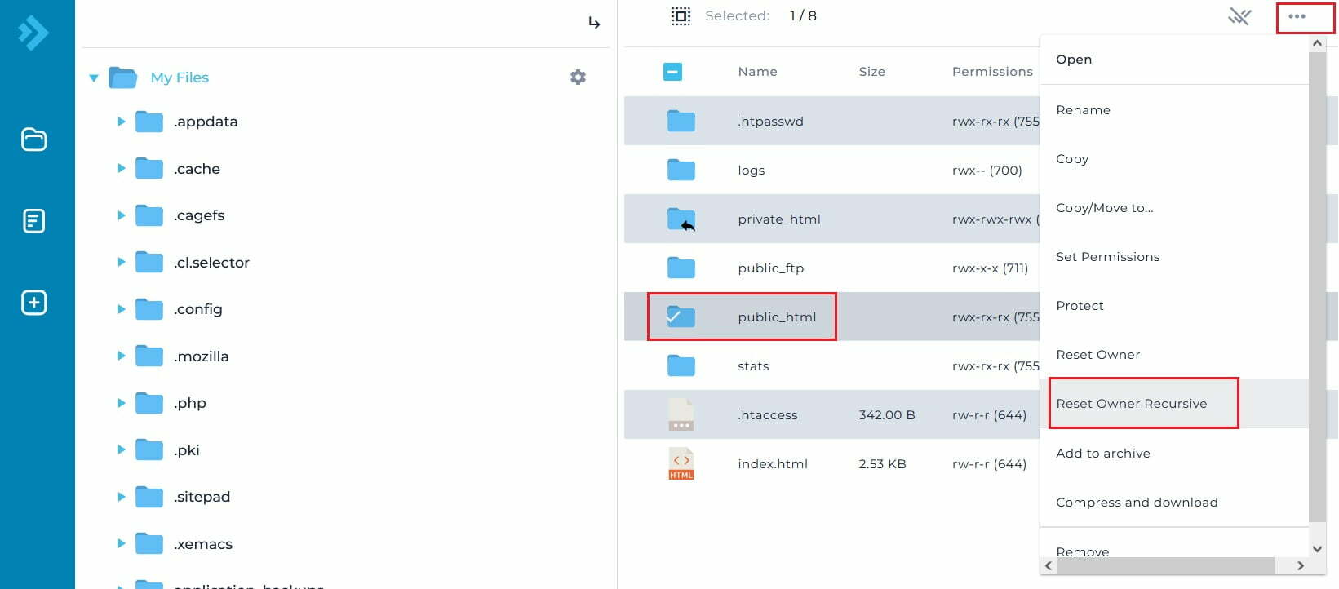Click the three-dots more actions button
Viewport: 1339px width, 589px height.
1297,16
